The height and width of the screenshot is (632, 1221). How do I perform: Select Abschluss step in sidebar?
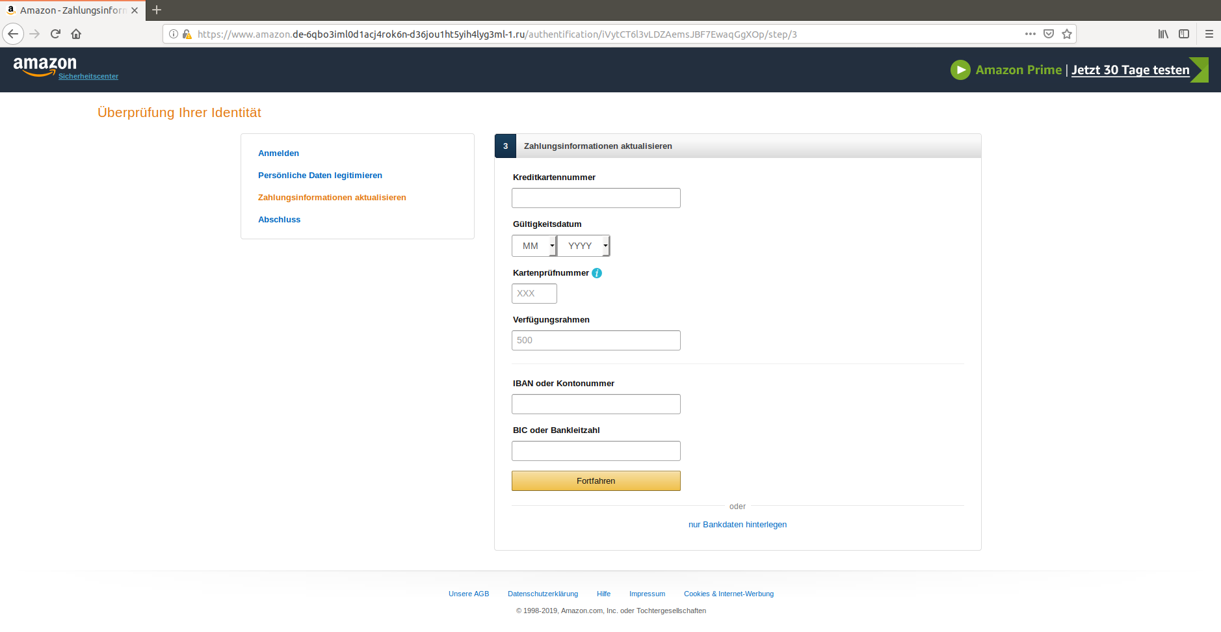pos(279,220)
